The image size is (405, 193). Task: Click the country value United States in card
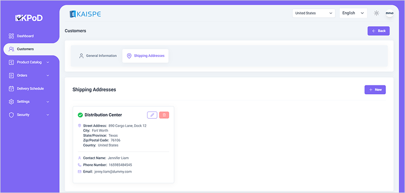[108, 145]
